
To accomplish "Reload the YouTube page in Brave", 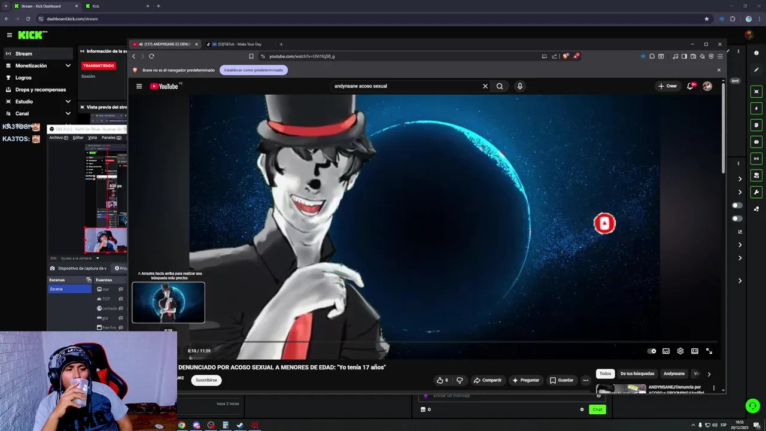I will 151,56.
